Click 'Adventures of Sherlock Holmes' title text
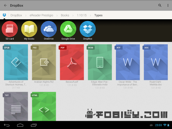 coord(16,83)
